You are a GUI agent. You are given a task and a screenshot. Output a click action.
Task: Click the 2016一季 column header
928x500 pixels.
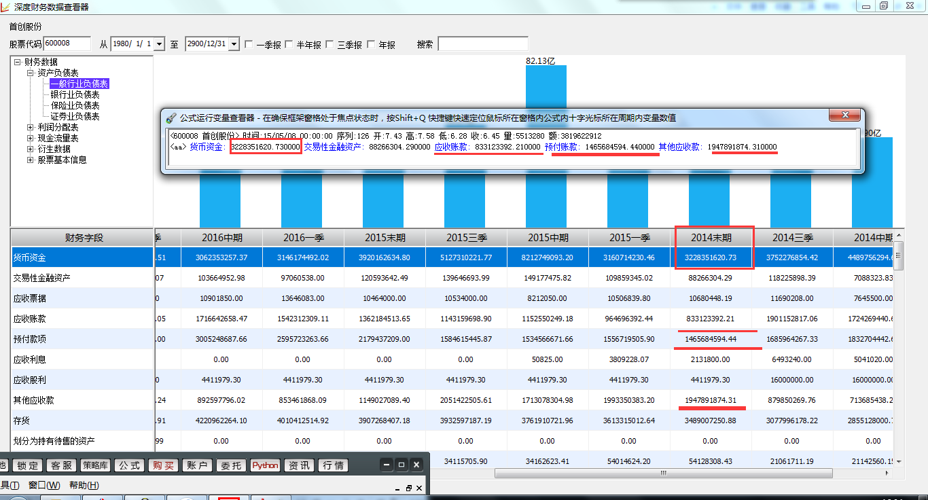pyautogui.click(x=303, y=238)
